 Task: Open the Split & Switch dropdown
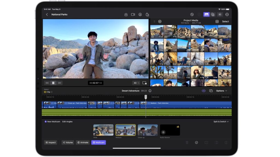point(221,122)
